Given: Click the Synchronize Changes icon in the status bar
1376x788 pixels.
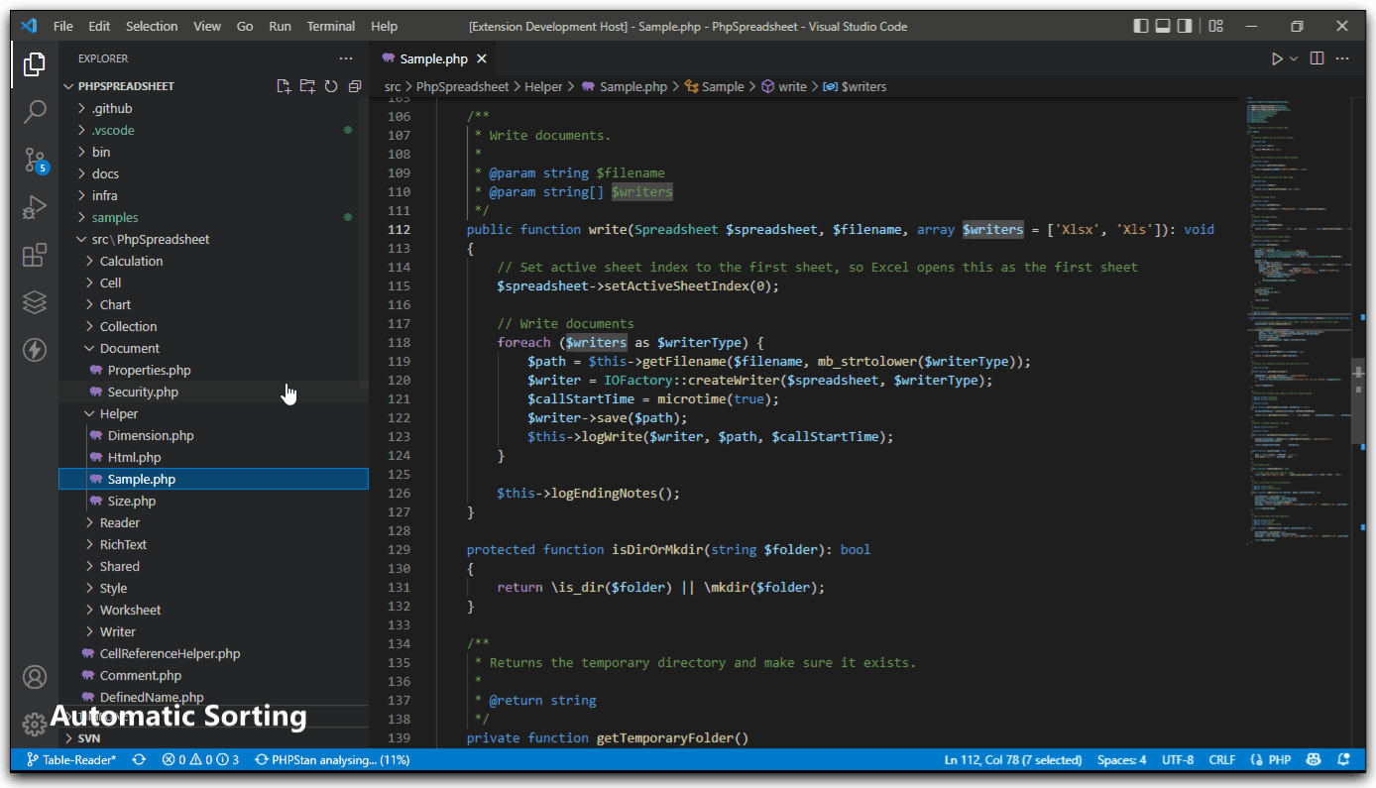Looking at the screenshot, I should (x=139, y=760).
